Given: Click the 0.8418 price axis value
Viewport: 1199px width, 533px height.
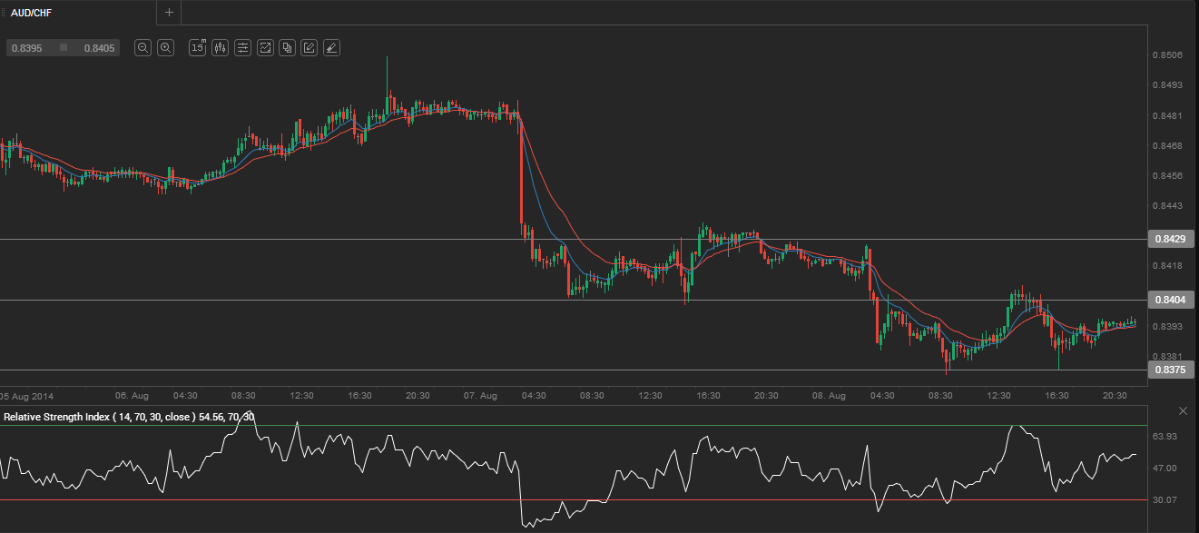Looking at the screenshot, I should 1167,266.
